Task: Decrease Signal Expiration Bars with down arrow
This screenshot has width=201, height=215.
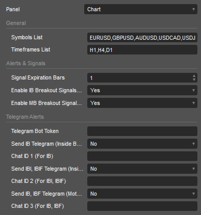Action: click(194, 80)
